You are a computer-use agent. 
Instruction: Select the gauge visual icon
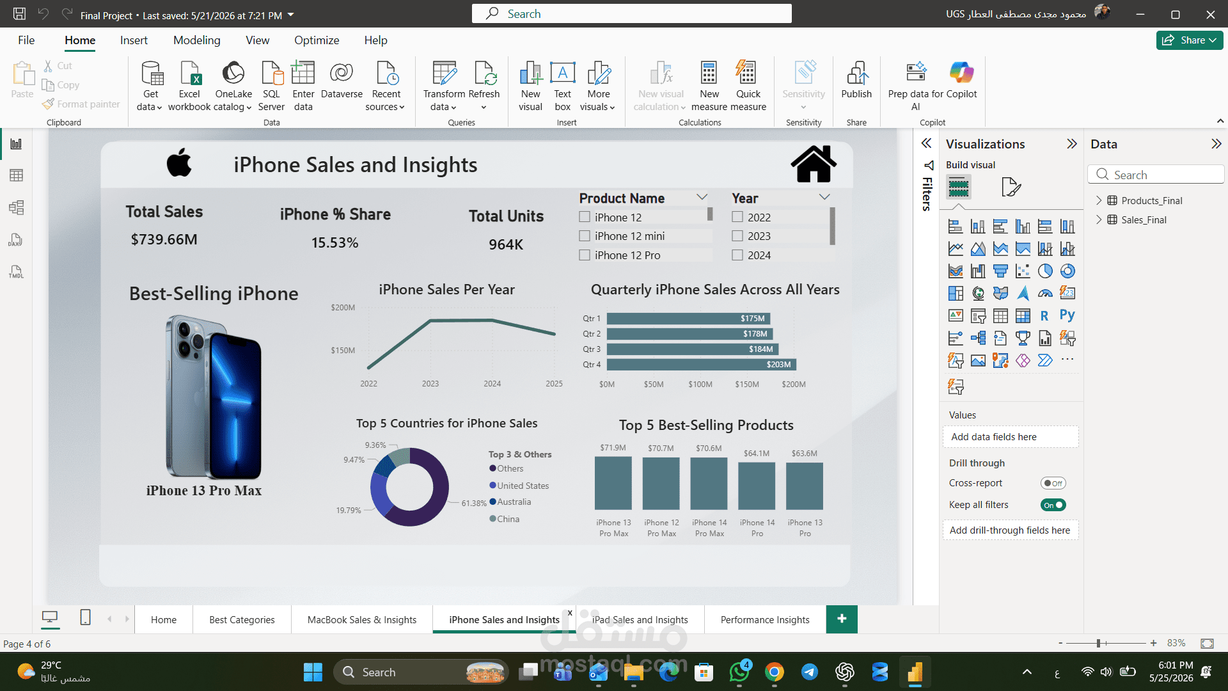click(1045, 293)
